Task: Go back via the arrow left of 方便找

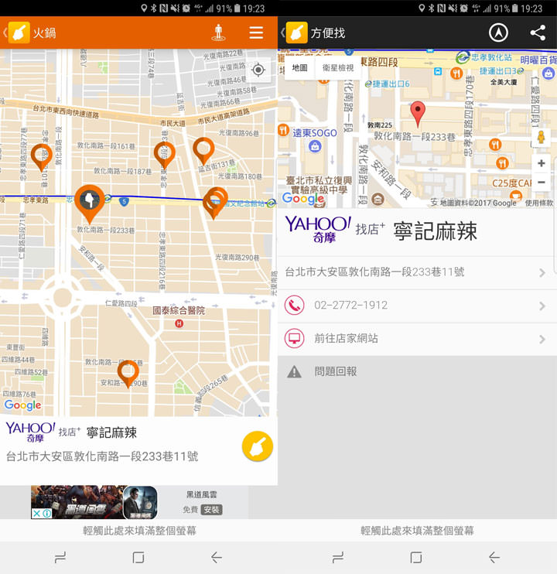Action: (x=282, y=32)
